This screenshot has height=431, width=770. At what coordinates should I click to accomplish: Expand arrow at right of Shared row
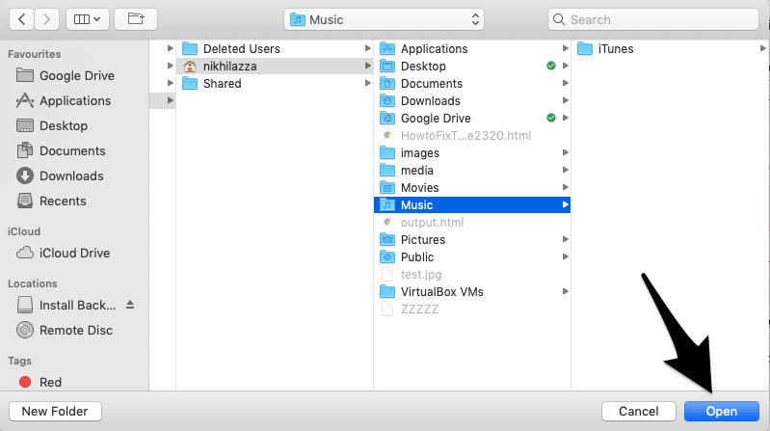367,83
